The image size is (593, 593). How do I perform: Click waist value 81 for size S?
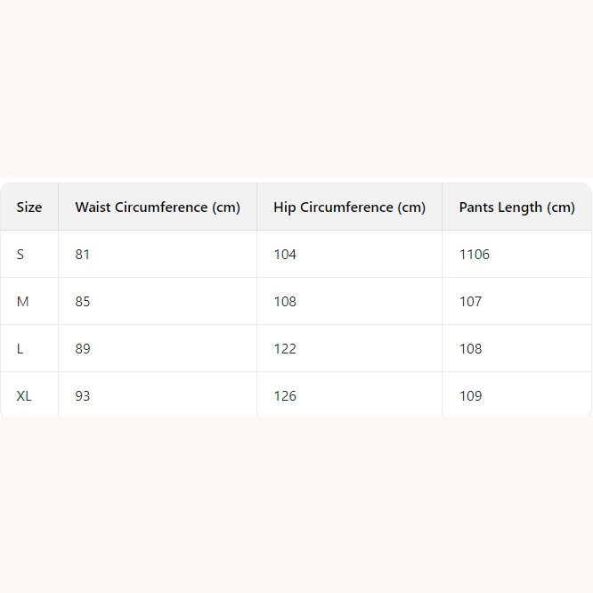click(83, 255)
